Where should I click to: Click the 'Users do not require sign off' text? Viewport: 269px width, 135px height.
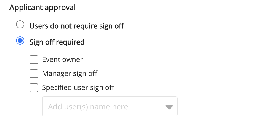click(x=76, y=26)
